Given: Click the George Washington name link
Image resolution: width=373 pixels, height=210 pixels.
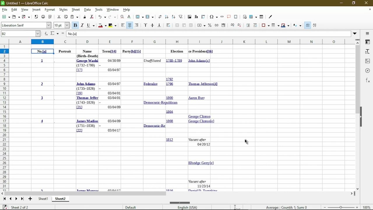Looking at the screenshot, I should click(x=87, y=61).
